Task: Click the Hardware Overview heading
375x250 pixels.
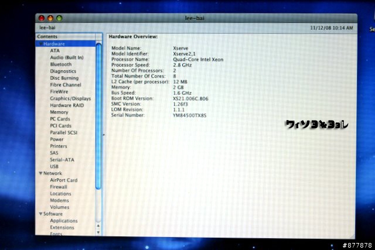Action: [x=133, y=37]
